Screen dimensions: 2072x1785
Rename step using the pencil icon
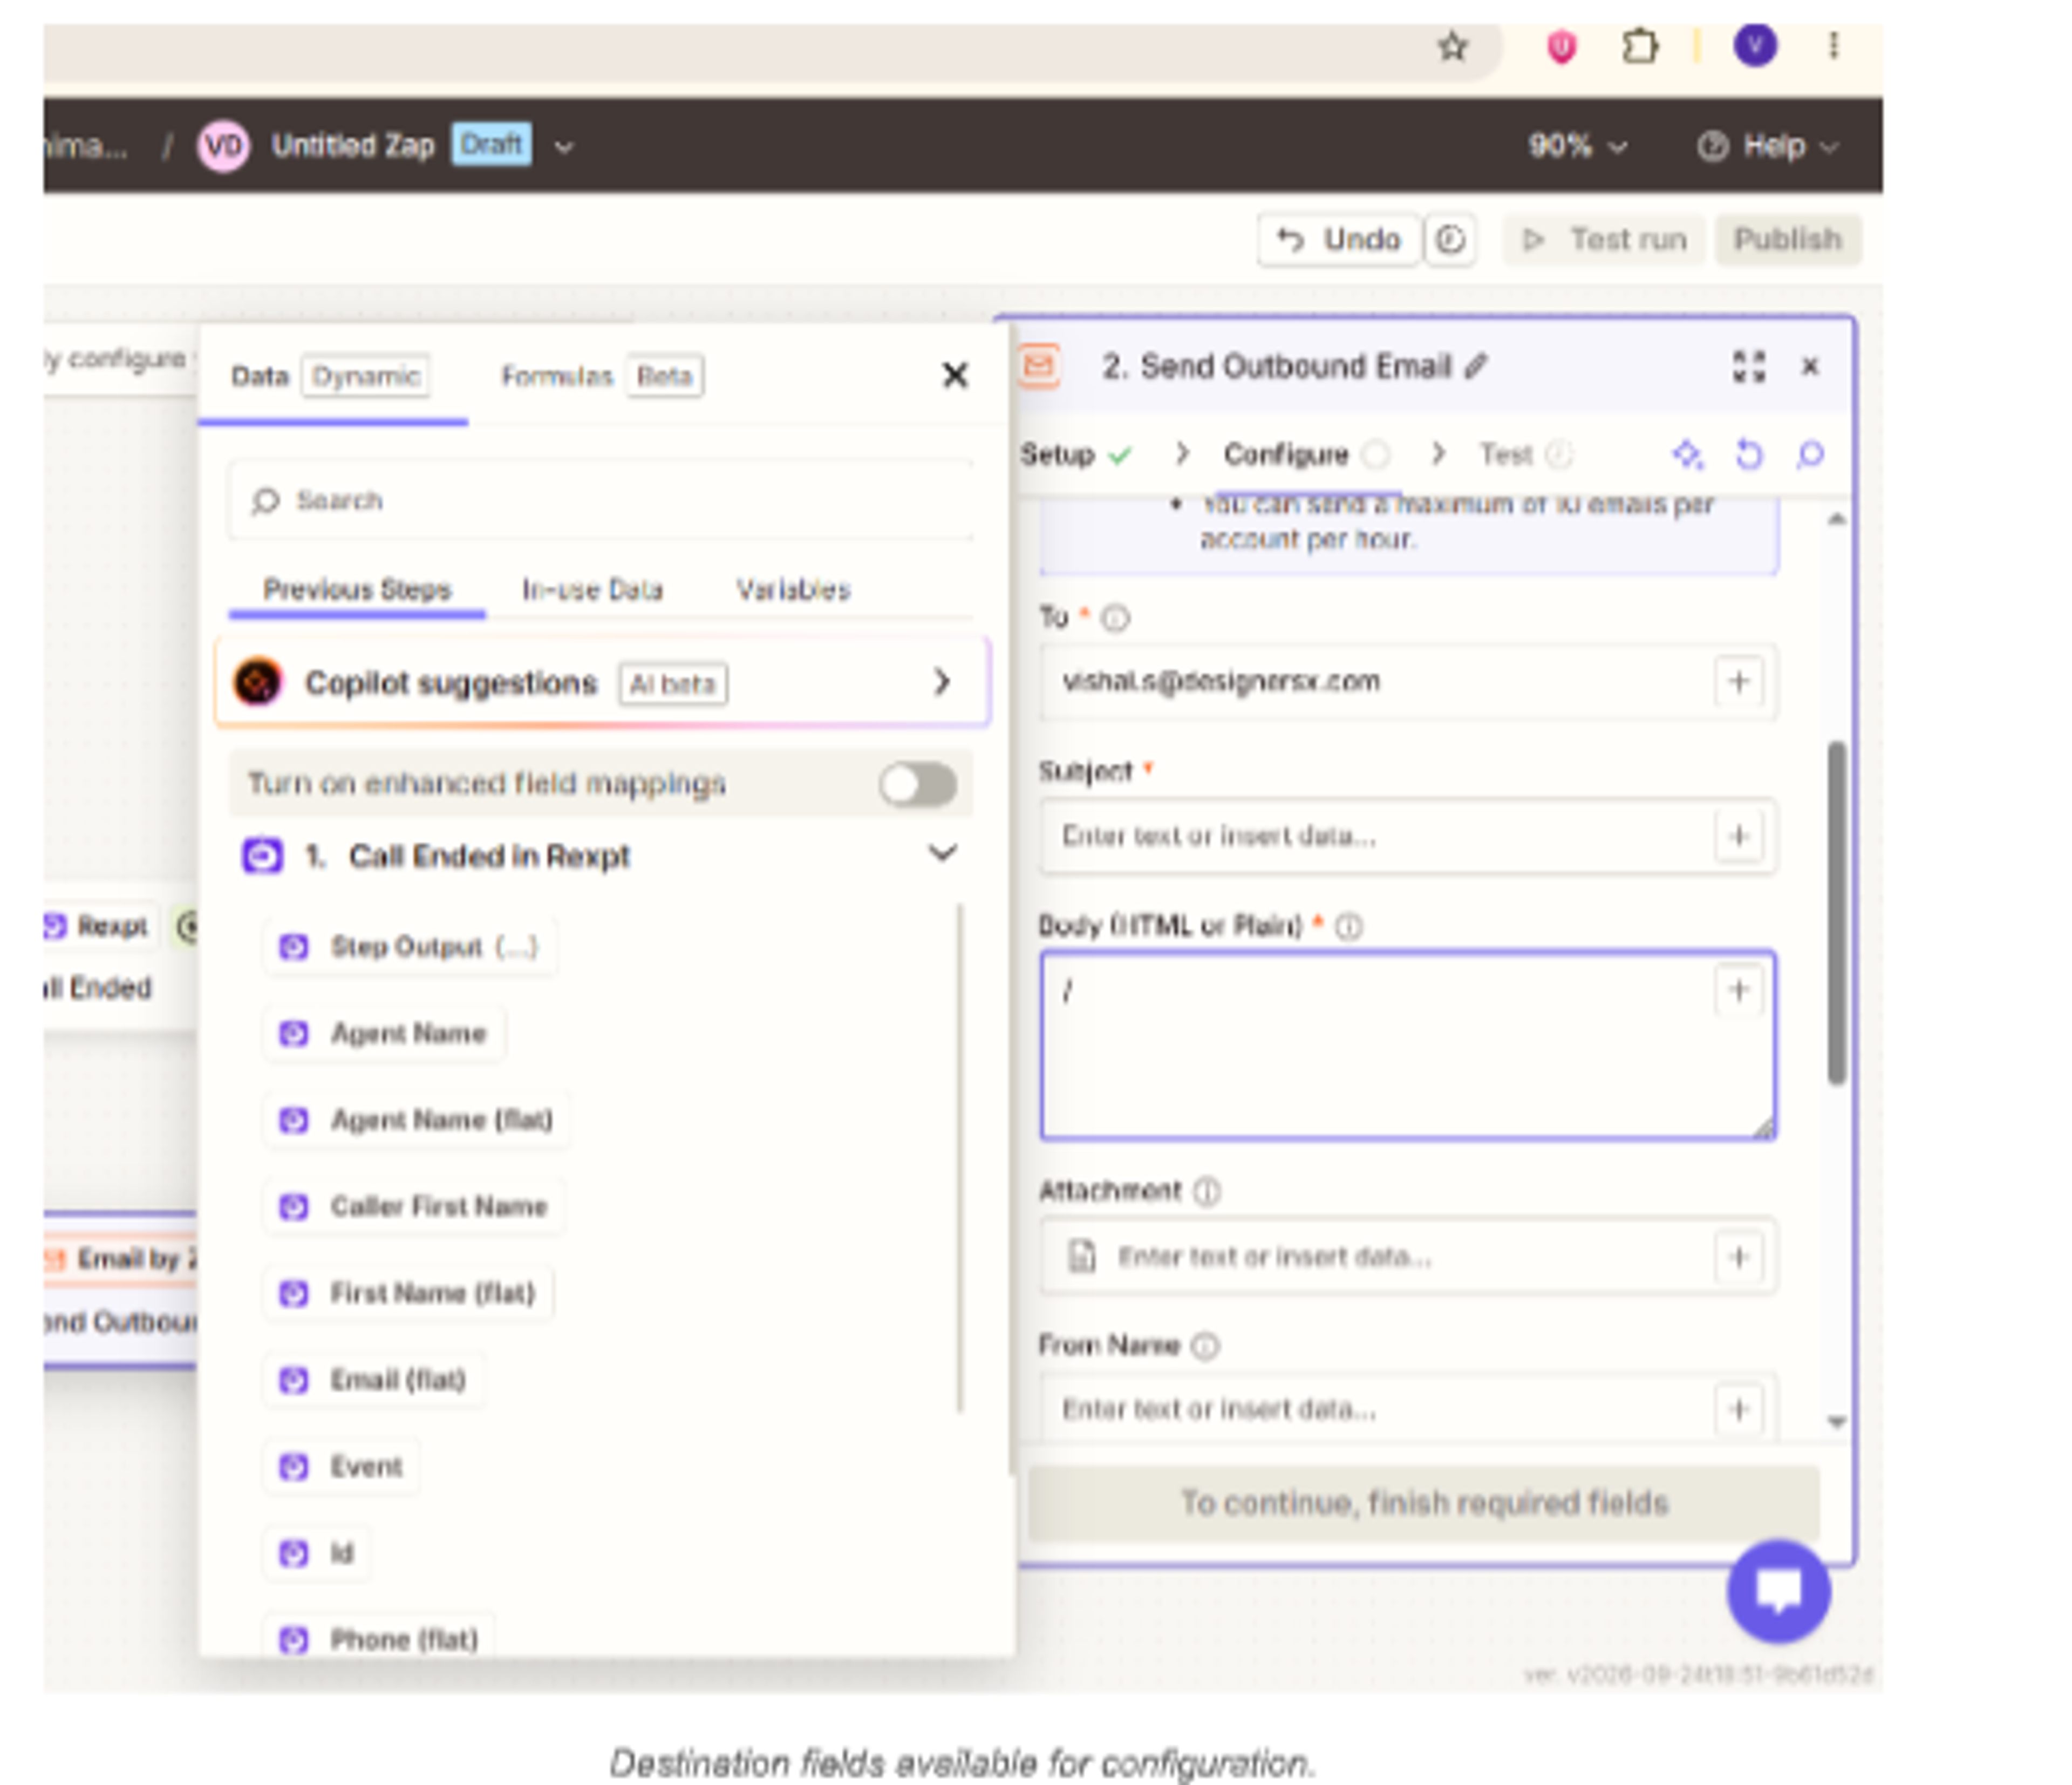(x=1475, y=367)
